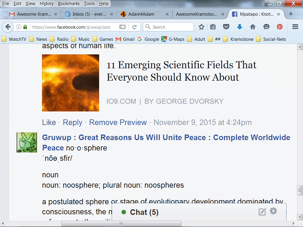Click the vertical scrollbar thumb

click(300, 191)
